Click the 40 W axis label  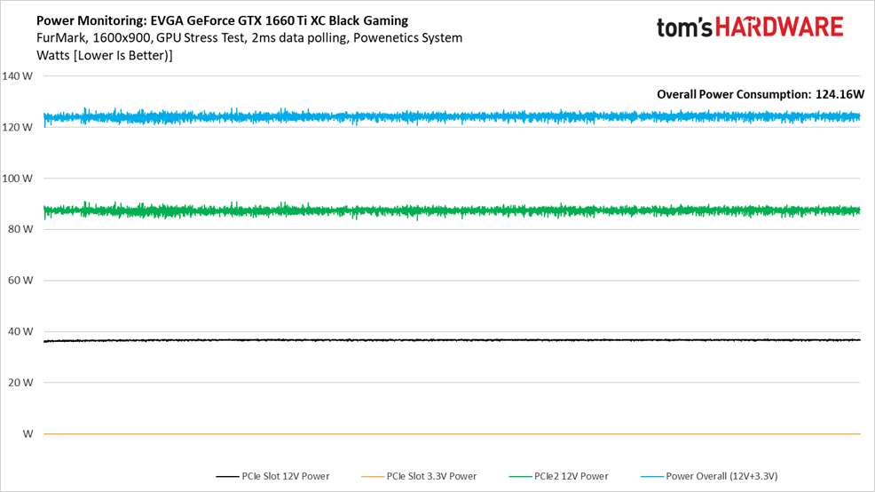[x=20, y=331]
